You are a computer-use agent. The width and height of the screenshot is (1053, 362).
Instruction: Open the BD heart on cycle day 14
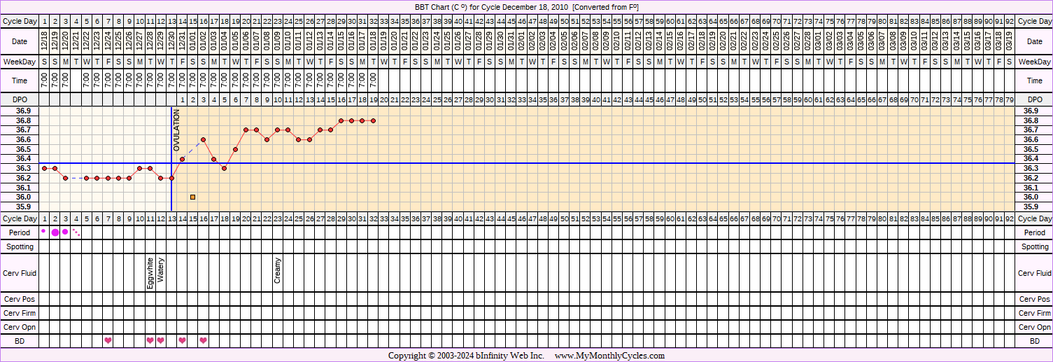pos(182,341)
